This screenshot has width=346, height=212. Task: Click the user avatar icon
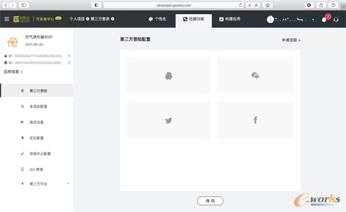point(270,19)
